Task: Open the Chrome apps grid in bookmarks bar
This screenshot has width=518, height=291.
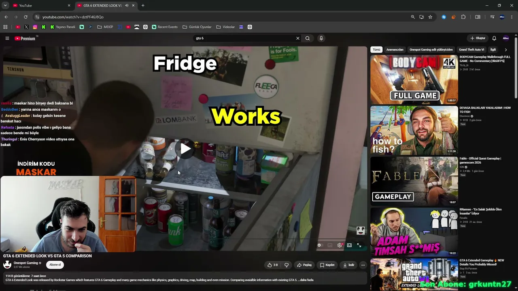Action: 5,27
